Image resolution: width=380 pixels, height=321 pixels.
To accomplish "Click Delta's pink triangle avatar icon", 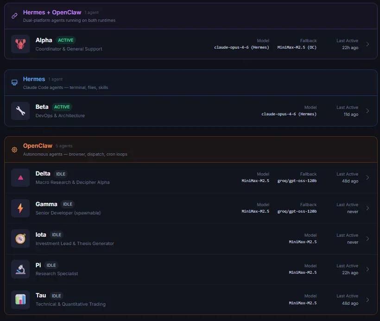I will [x=20, y=177].
